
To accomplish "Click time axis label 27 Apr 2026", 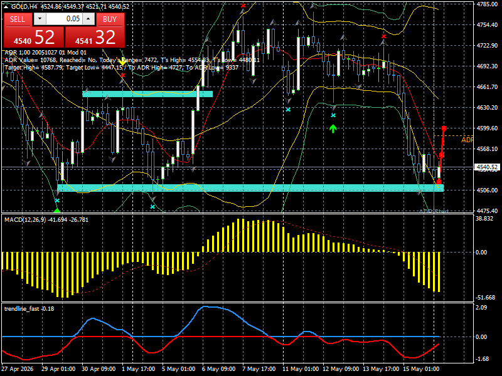I will 18,368.
